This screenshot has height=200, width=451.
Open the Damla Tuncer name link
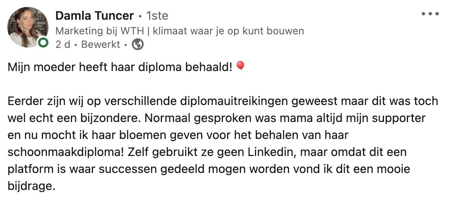click(95, 16)
